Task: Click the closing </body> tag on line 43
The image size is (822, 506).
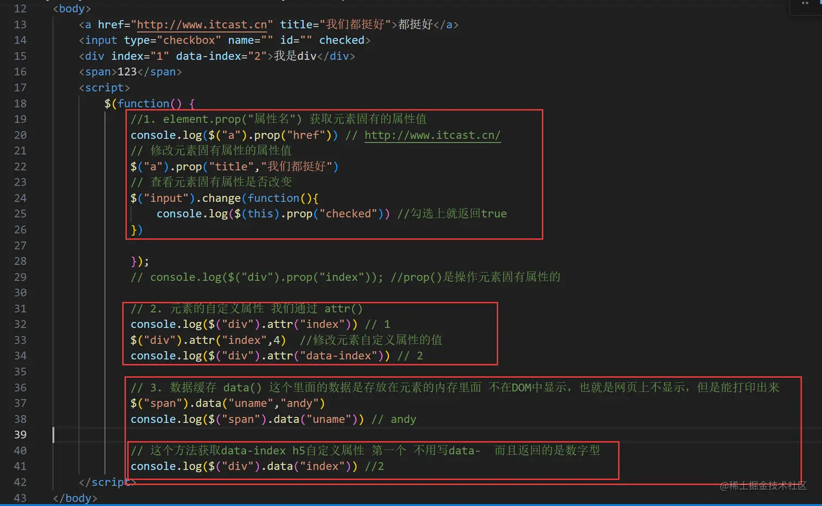Action: (x=75, y=498)
